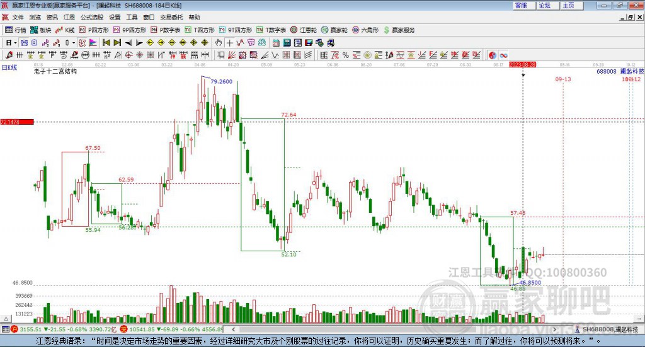Click the circled target crosshair tool
This screenshot has width=645, height=347.
128,55
